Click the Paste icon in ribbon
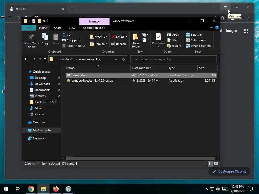This screenshot has height=194, width=259. point(56,37)
